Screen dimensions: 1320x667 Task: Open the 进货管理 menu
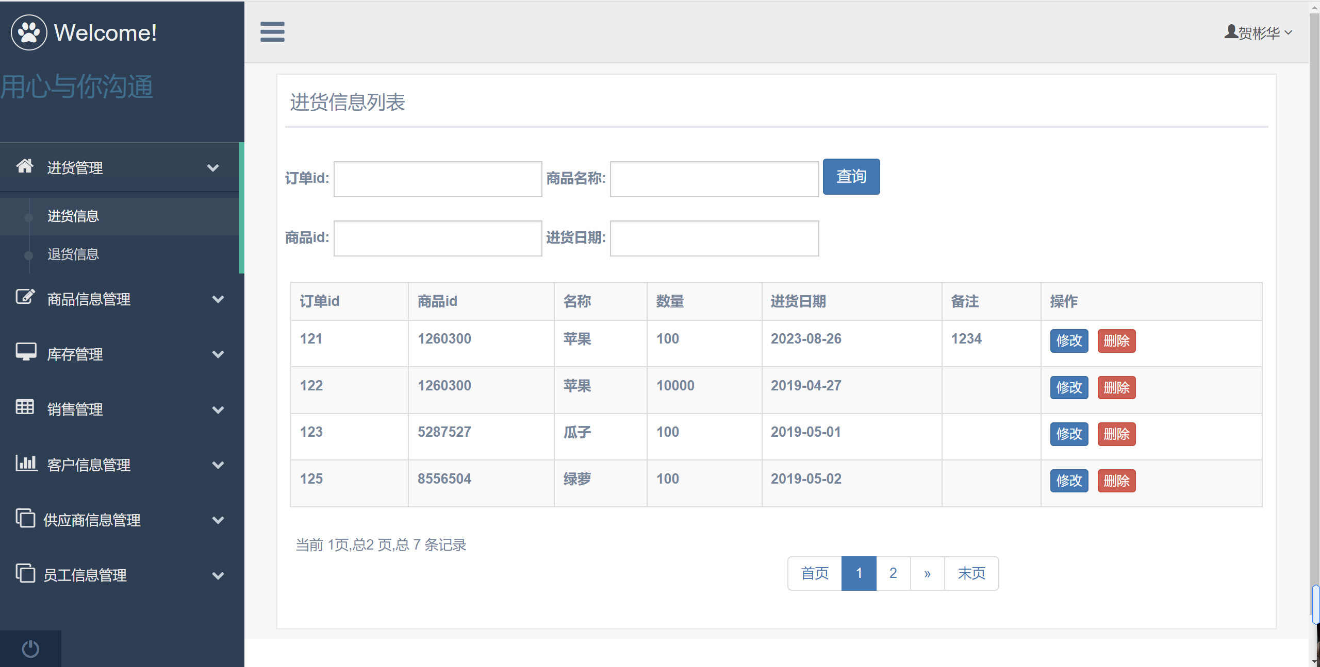(120, 168)
